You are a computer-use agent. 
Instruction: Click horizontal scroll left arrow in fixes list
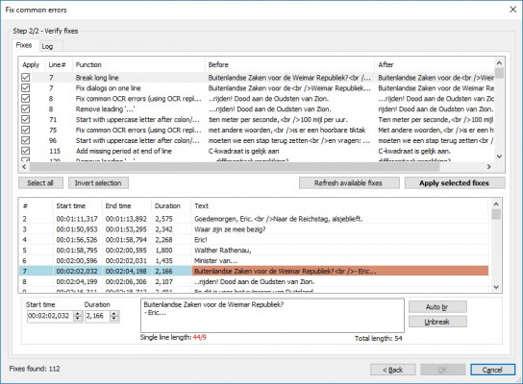click(24, 166)
